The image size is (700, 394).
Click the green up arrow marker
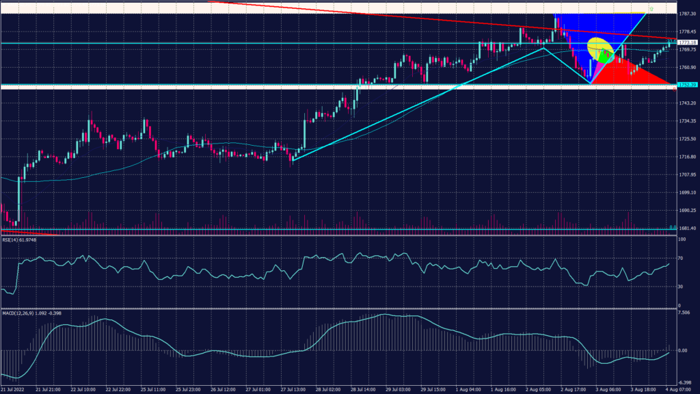651,9
